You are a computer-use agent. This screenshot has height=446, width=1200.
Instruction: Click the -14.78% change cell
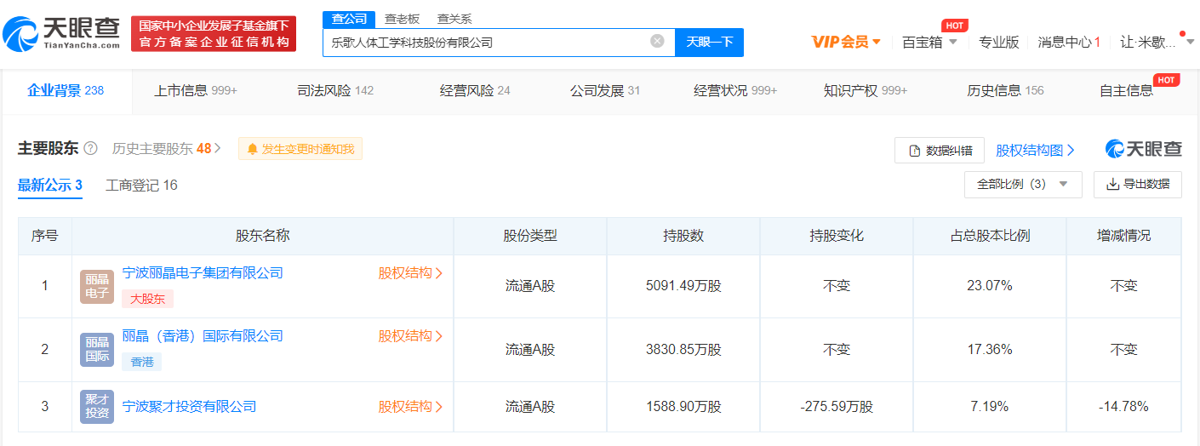coord(1123,406)
